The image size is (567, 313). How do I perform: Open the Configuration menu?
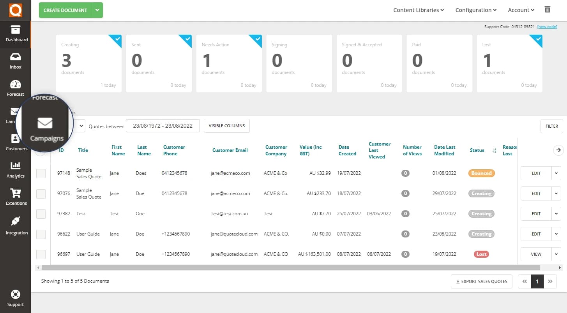475,10
